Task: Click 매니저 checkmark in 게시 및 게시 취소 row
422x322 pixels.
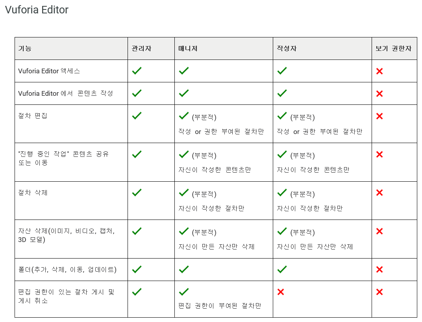Action: point(183,292)
